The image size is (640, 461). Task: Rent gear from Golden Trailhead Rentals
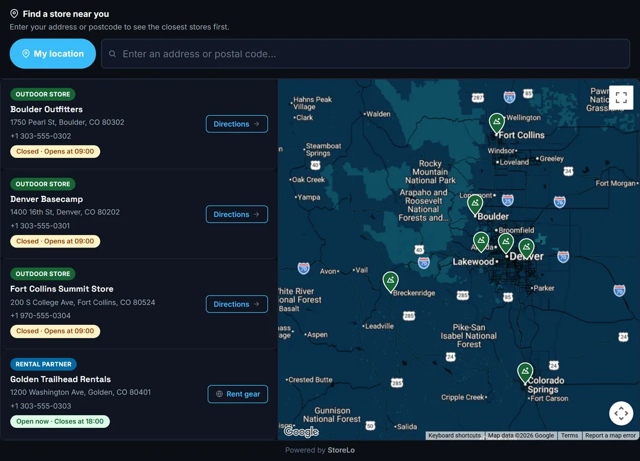238,394
